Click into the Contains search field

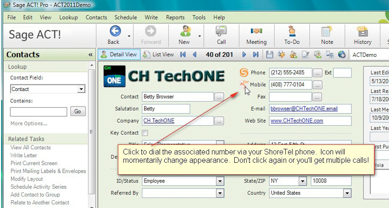tap(39, 112)
